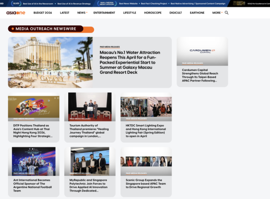The height and width of the screenshot is (199, 270).
Task: Click the Cardumen Capital logo image
Action: pos(202,51)
